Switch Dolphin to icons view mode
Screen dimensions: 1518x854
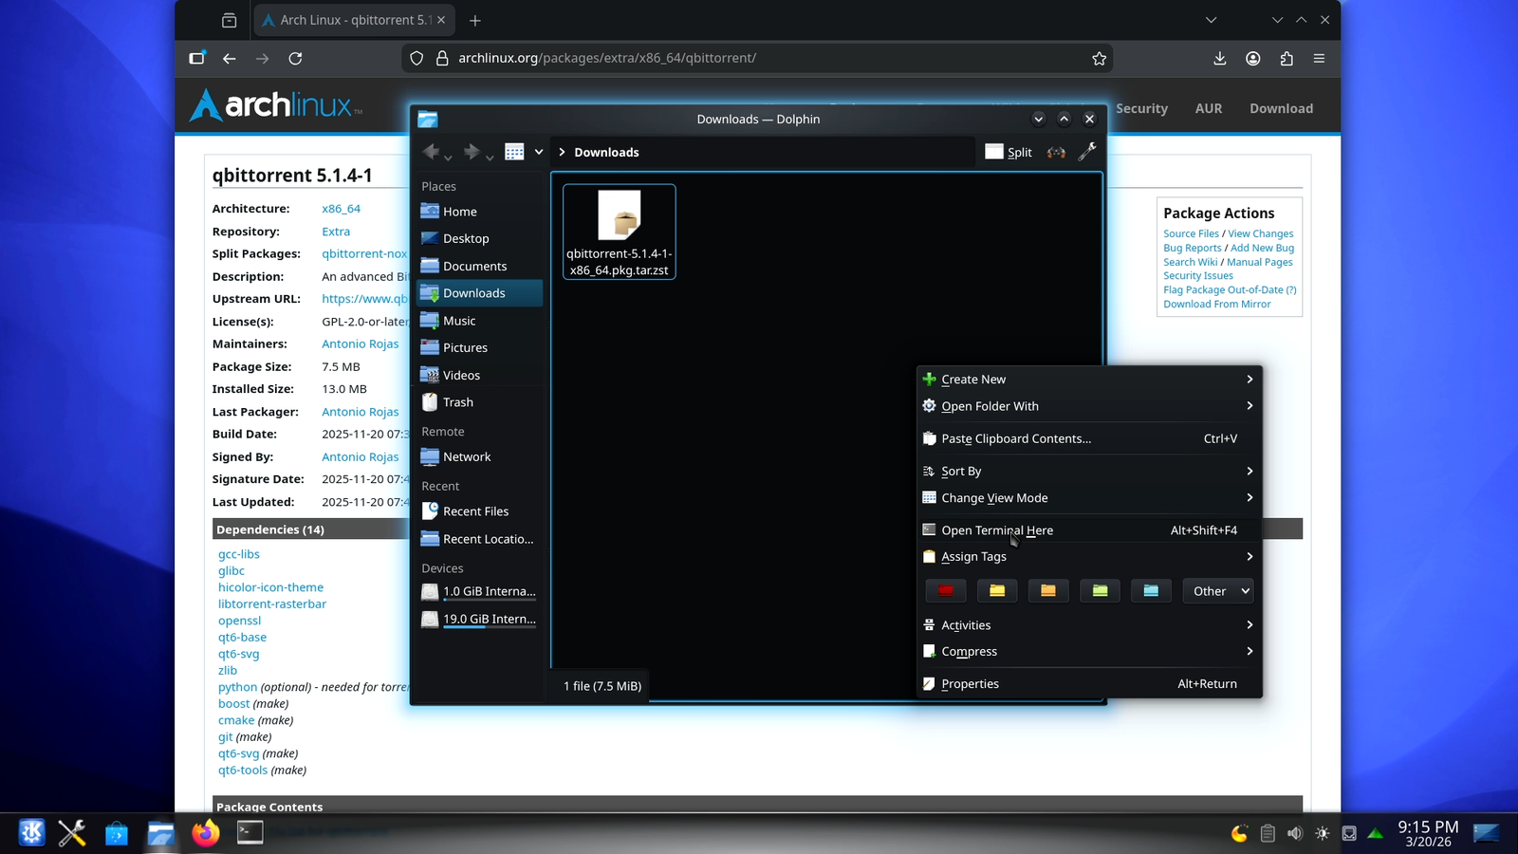514,152
